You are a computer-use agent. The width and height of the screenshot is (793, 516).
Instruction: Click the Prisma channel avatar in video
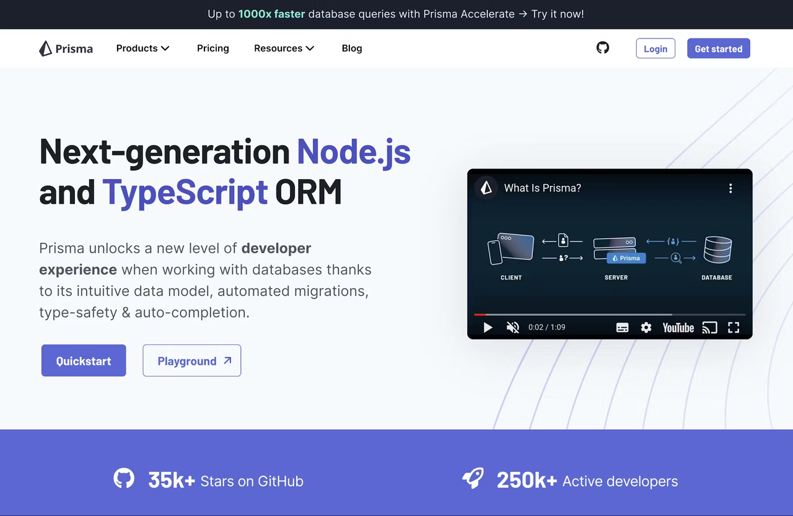pos(486,188)
